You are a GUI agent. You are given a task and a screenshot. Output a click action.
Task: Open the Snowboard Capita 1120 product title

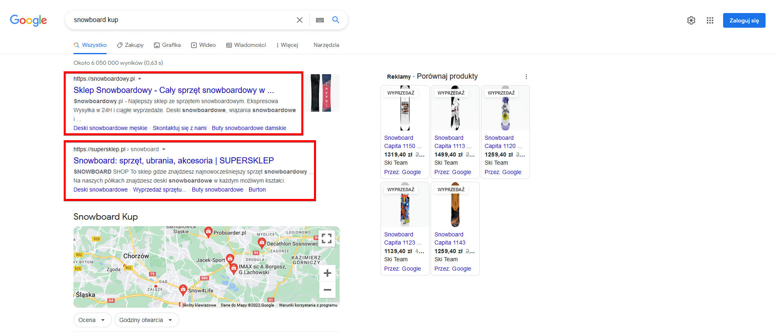click(x=503, y=142)
